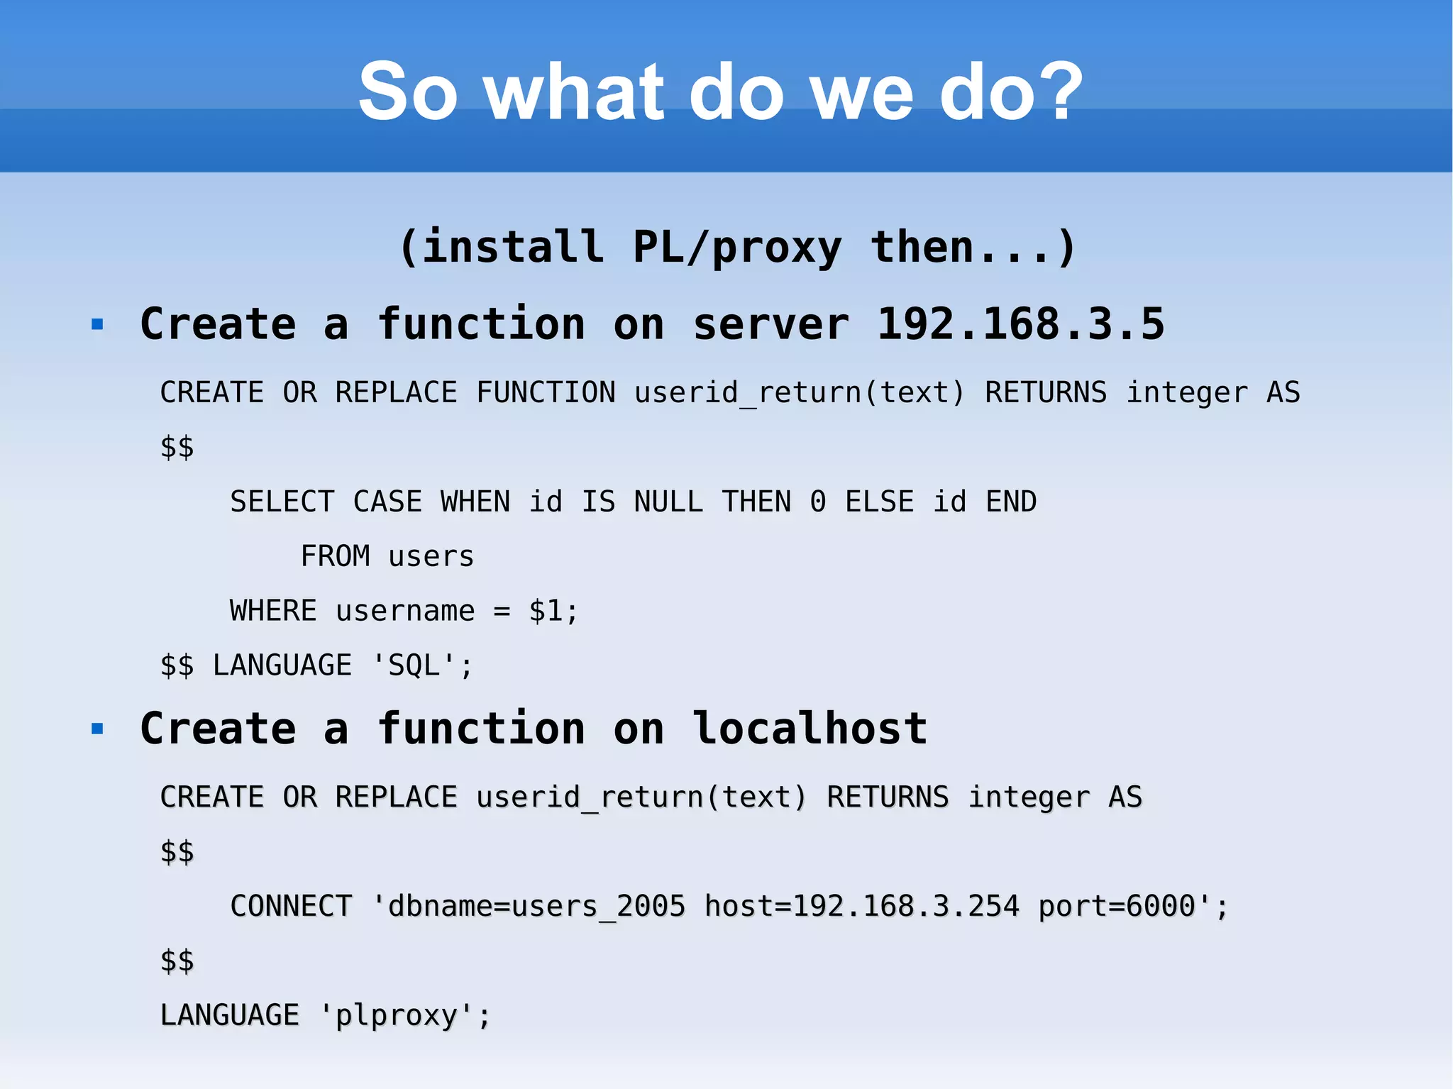Screen dimensions: 1453x1089
Task: Click the '$$' just above LANGUAGE 'plproxy'
Action: [x=177, y=961]
